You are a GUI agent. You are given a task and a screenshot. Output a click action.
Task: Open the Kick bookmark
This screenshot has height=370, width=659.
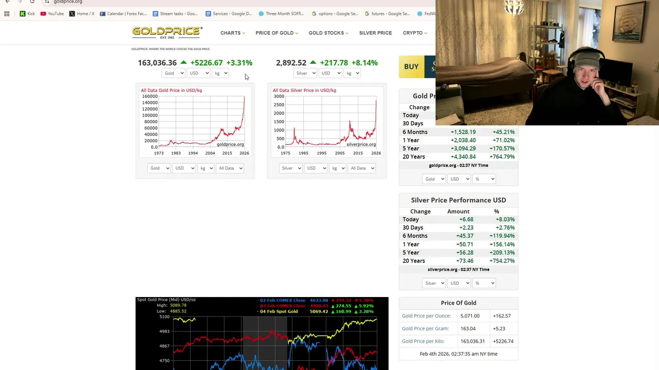click(x=27, y=14)
